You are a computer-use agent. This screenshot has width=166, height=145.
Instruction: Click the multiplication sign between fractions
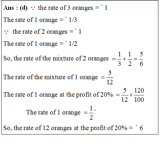coord(131,95)
